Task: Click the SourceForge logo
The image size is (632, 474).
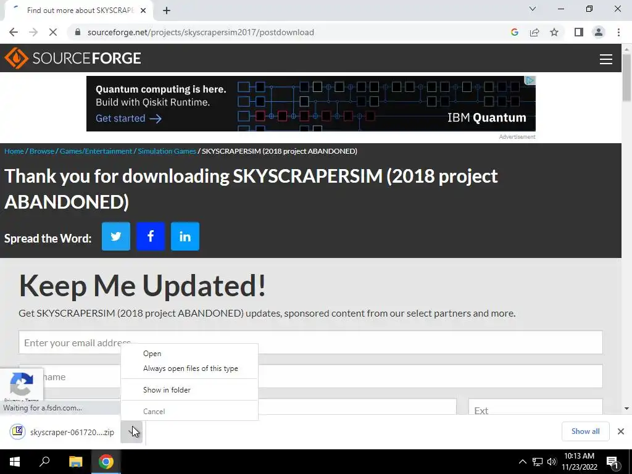Action: click(73, 58)
